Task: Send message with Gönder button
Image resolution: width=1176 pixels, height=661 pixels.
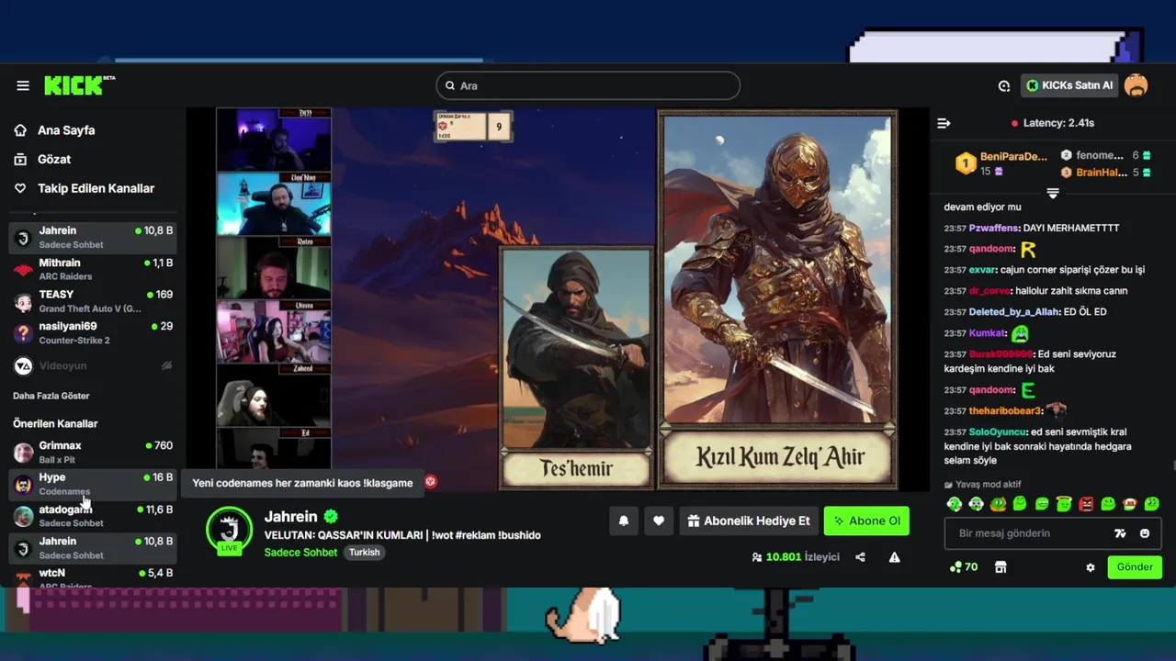Action: (1135, 567)
